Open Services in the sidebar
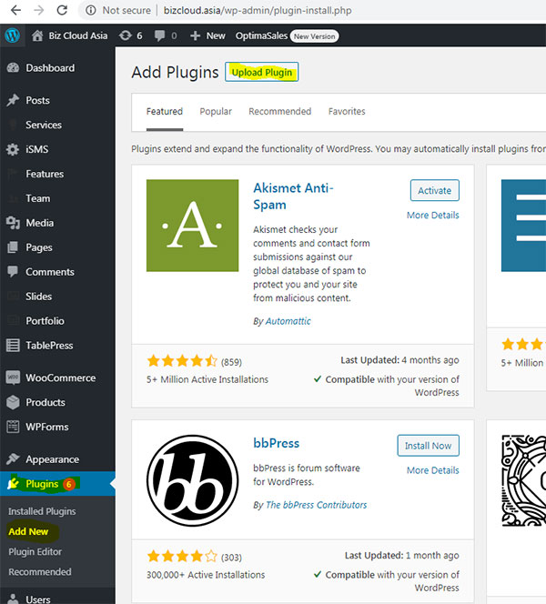 tap(44, 125)
